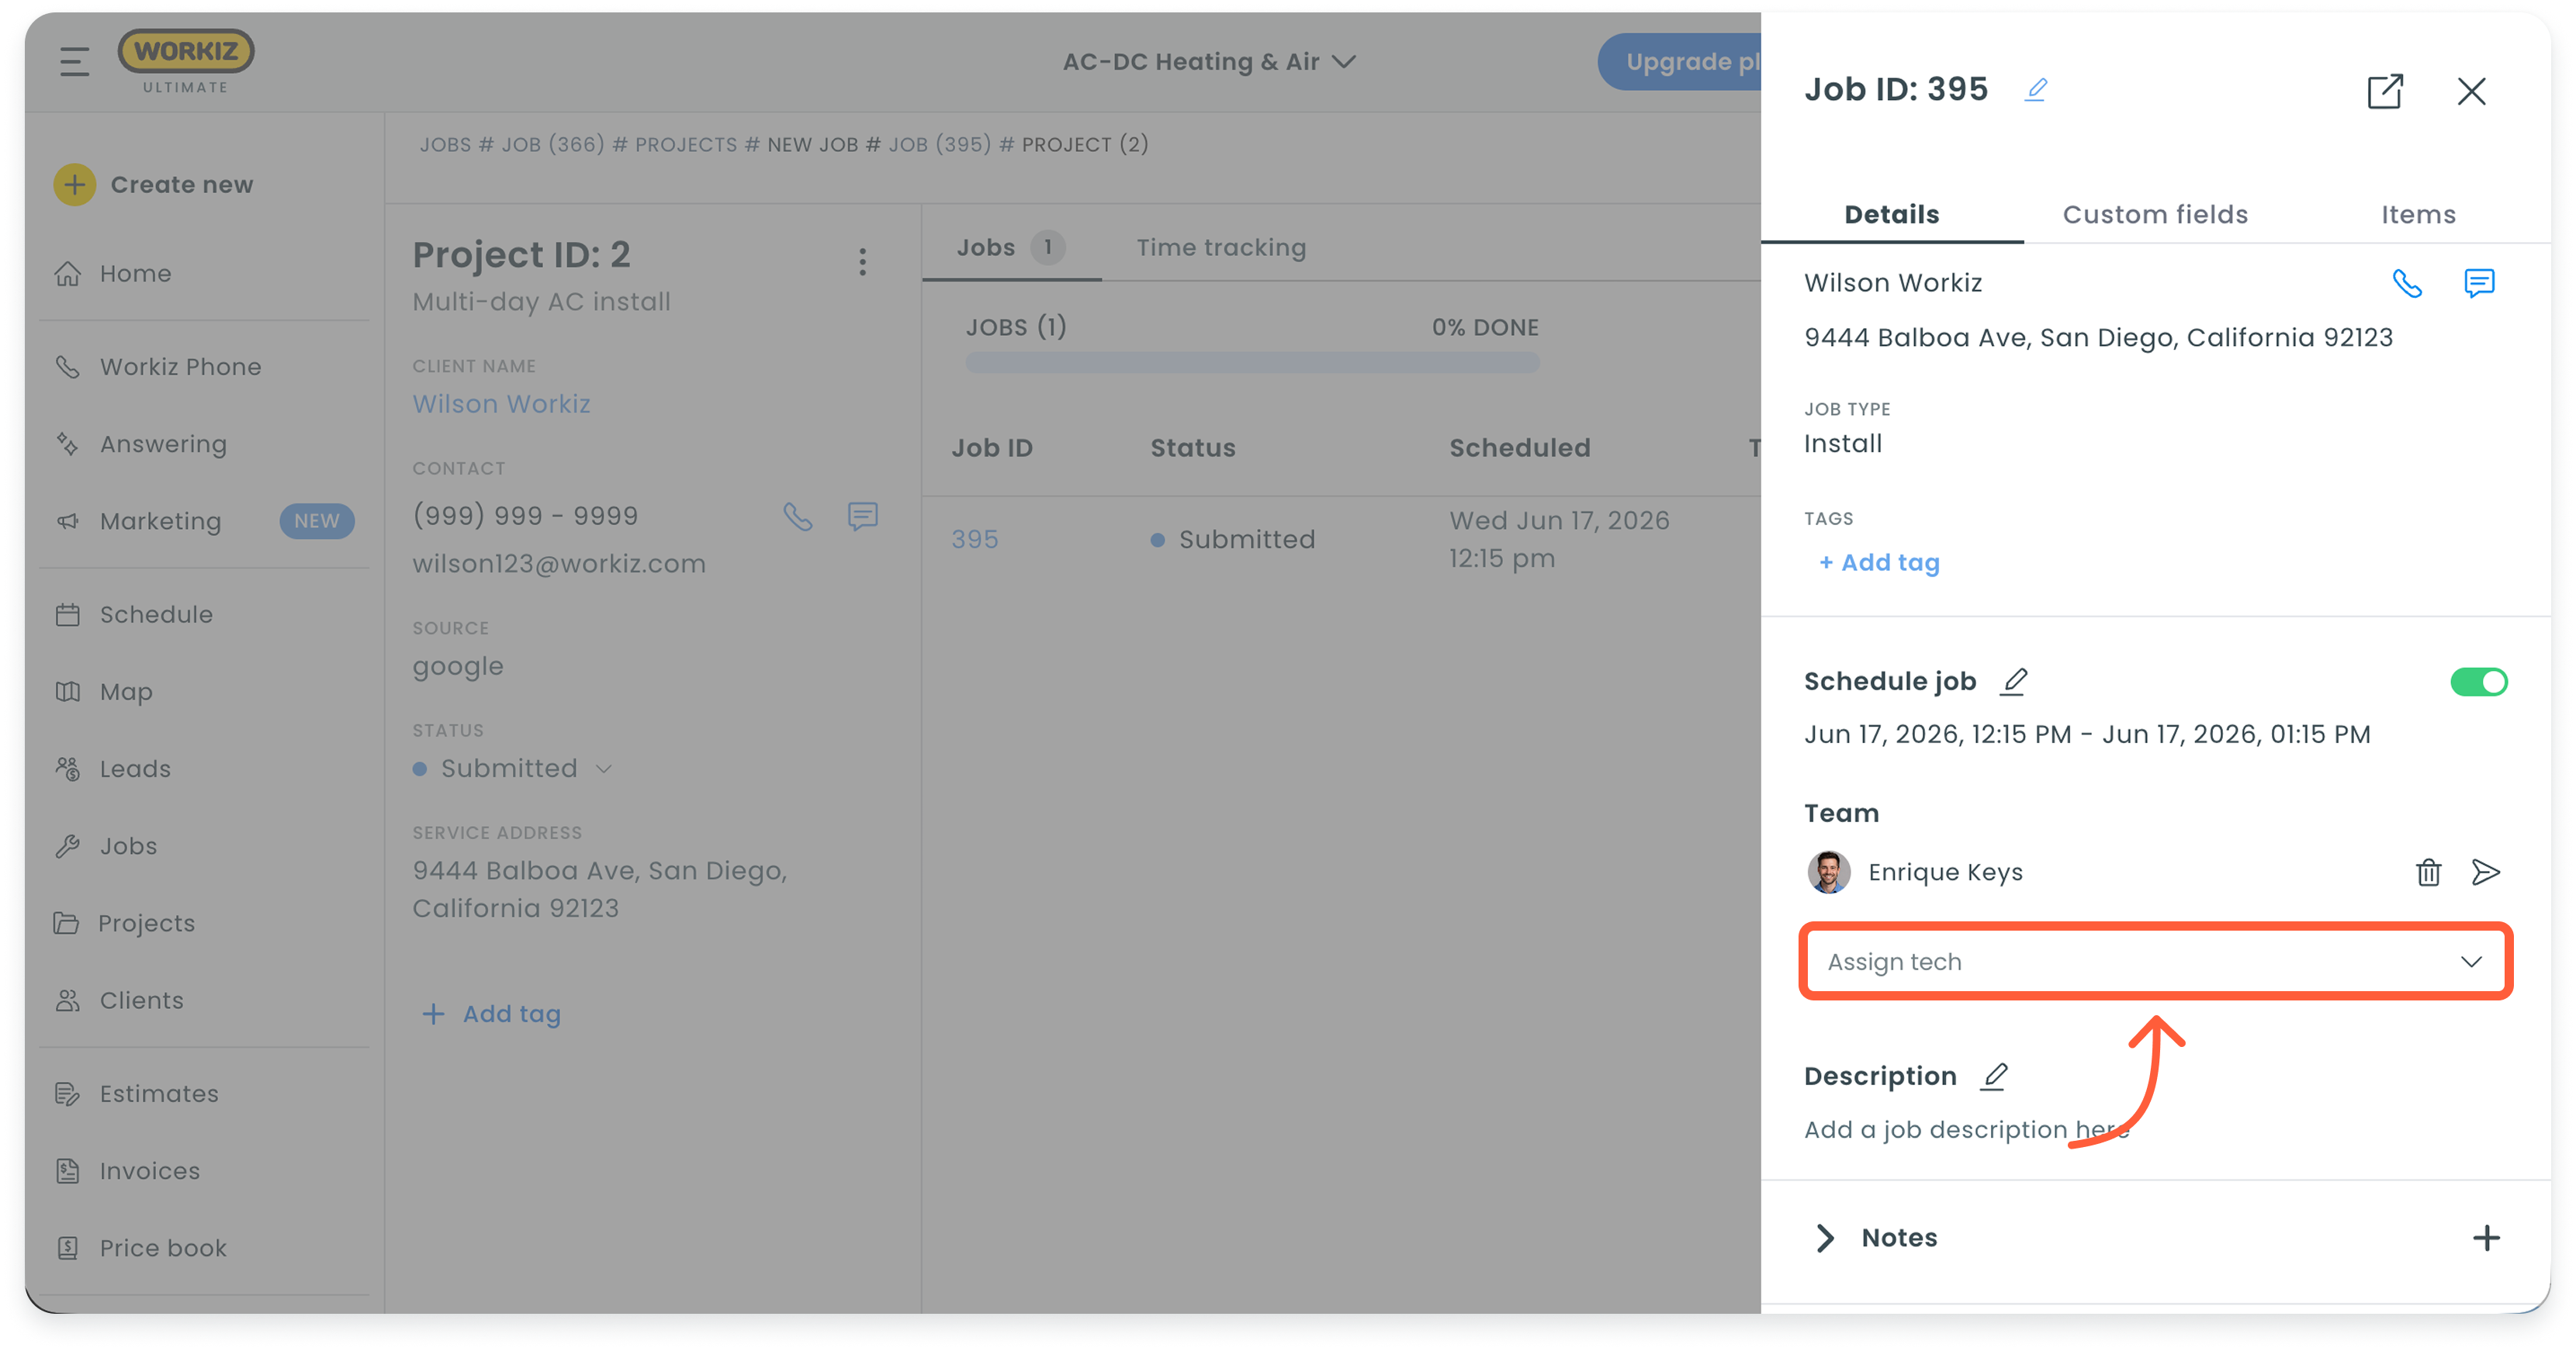The height and width of the screenshot is (1351, 2576).
Task: Open Wilson Workiz client link
Action: 501,404
